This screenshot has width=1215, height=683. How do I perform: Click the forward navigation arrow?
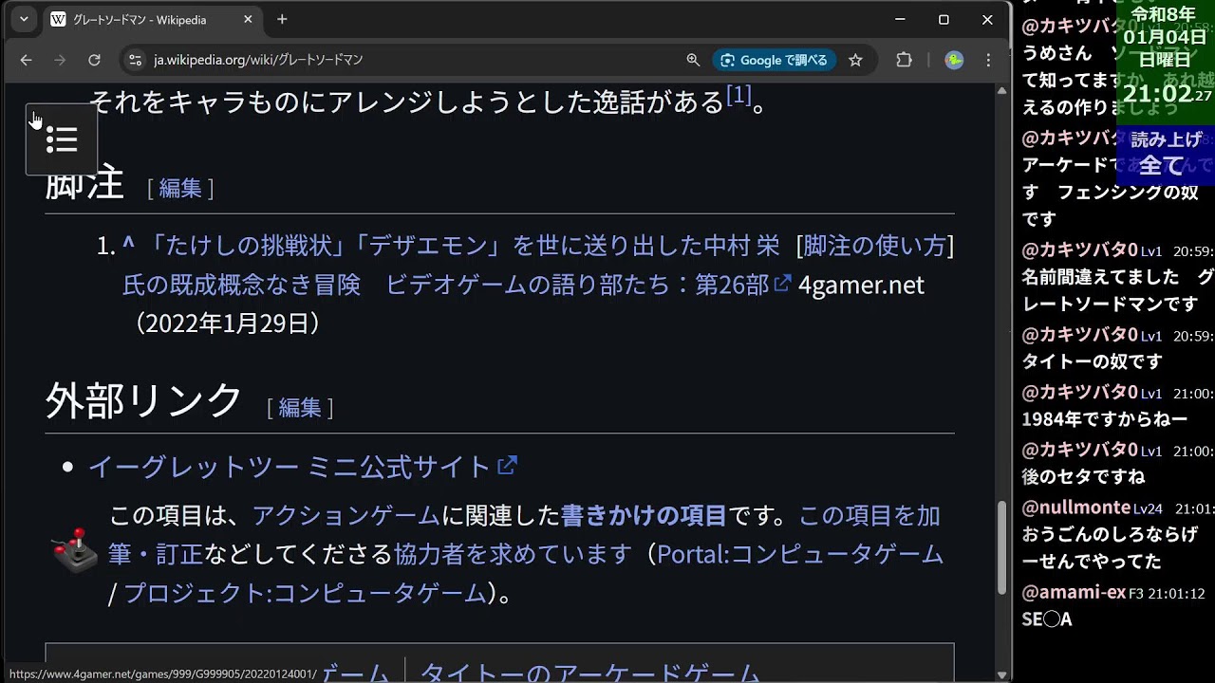point(60,60)
